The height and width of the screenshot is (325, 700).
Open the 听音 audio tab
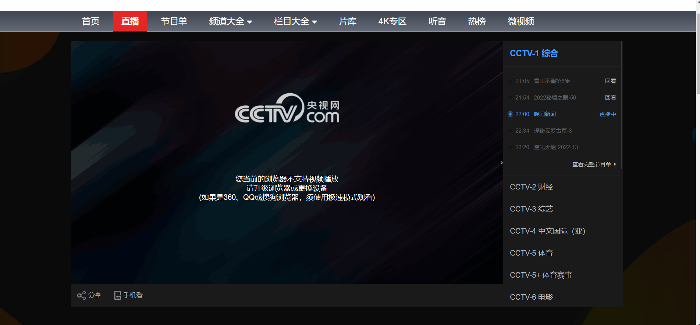coord(437,21)
